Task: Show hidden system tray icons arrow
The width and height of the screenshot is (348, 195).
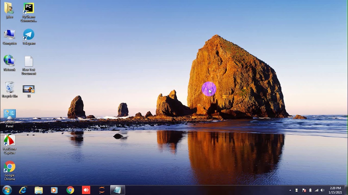Action: click(x=290, y=190)
